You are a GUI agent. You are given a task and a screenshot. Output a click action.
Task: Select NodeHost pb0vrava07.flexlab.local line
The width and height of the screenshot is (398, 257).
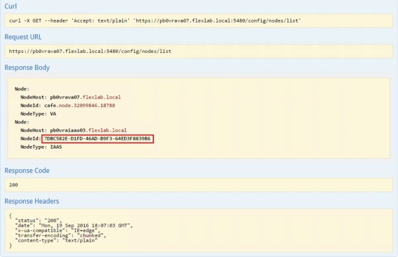pyautogui.click(x=71, y=97)
